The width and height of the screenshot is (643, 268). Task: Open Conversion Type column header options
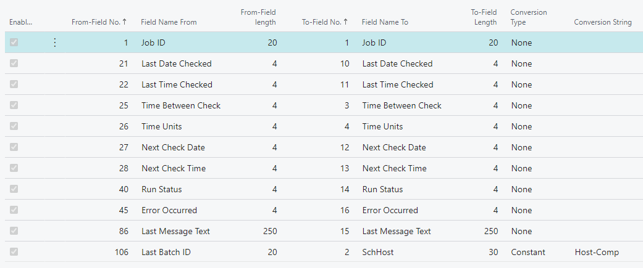click(528, 17)
